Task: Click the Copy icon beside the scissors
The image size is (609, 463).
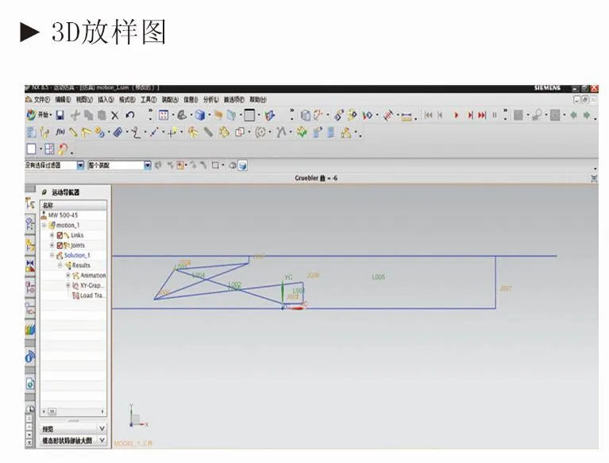Action: 89,115
